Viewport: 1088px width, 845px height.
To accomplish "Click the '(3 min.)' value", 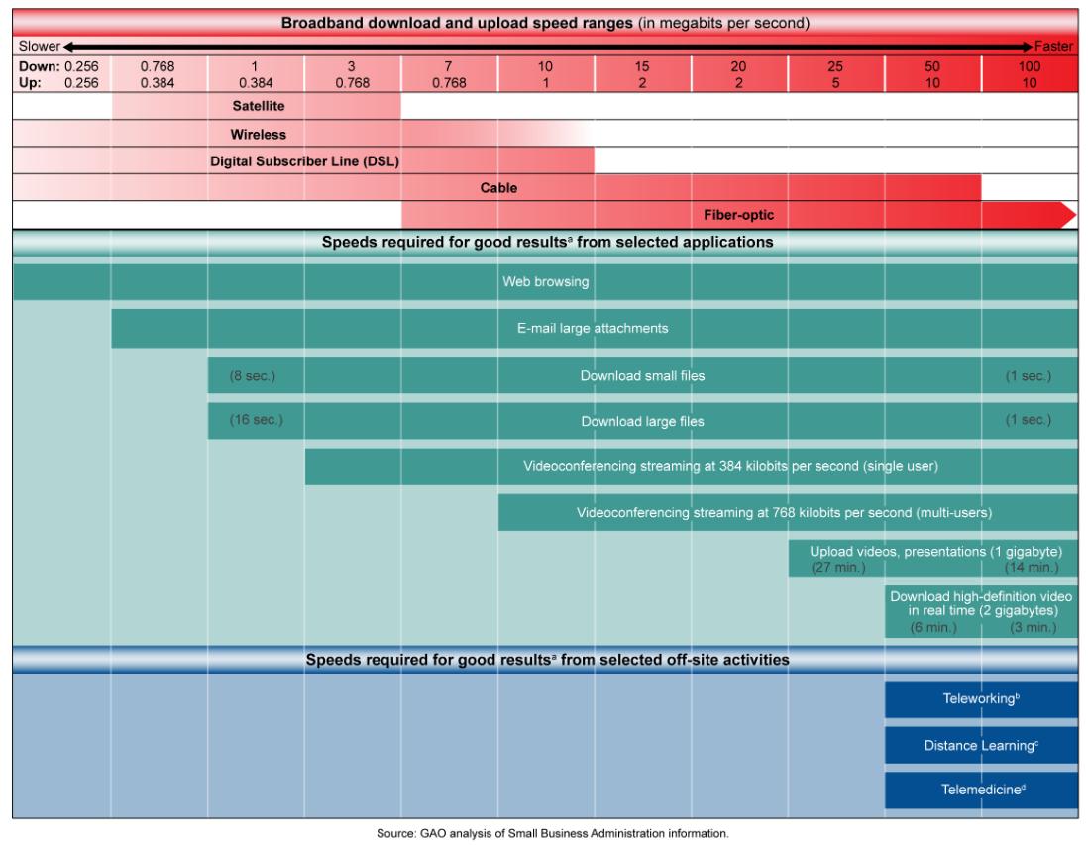I will 1034,628.
